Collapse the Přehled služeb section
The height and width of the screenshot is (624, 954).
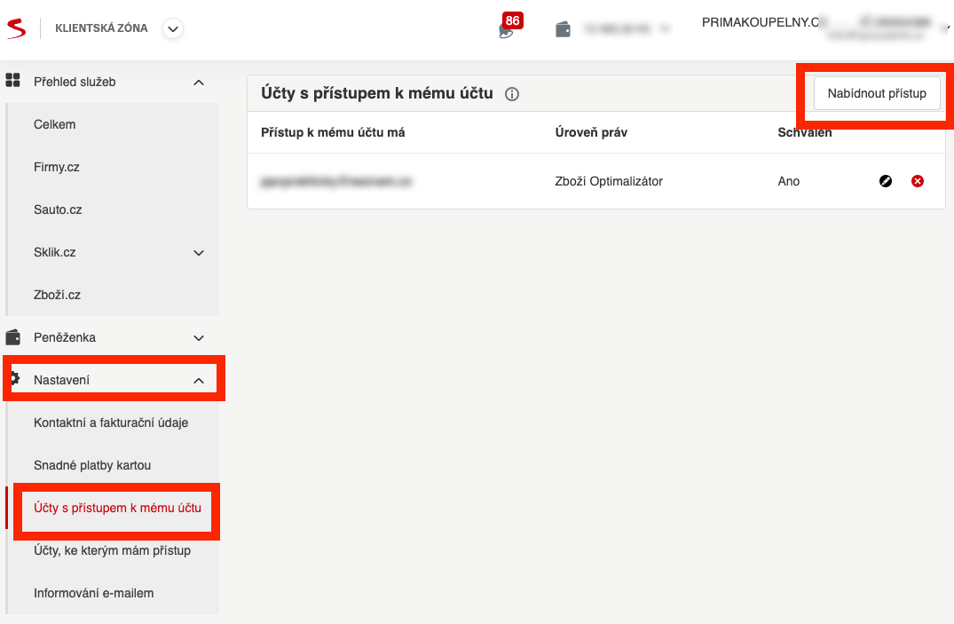tap(199, 83)
